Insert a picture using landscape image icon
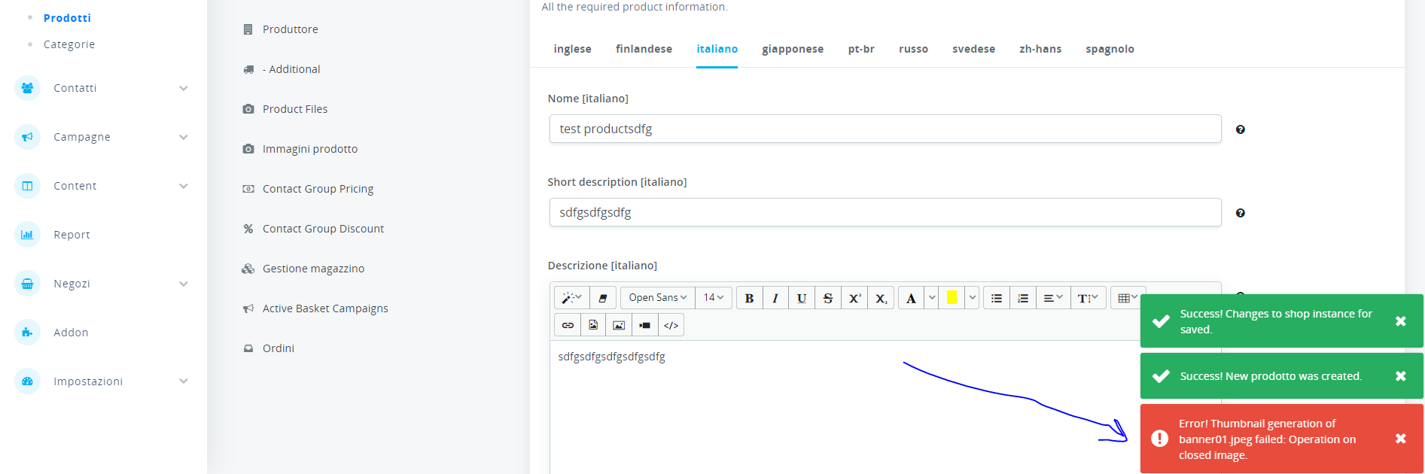 point(619,325)
